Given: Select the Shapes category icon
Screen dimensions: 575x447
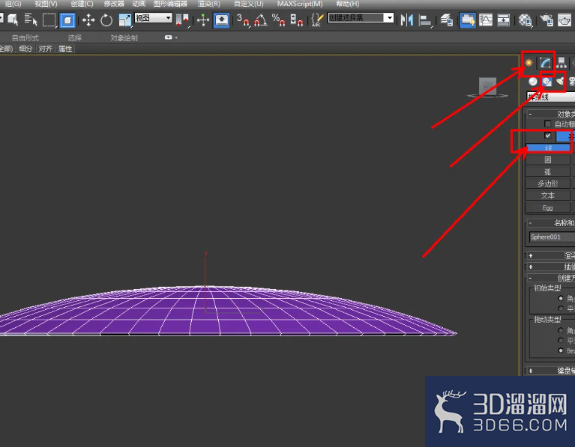Looking at the screenshot, I should [x=547, y=82].
